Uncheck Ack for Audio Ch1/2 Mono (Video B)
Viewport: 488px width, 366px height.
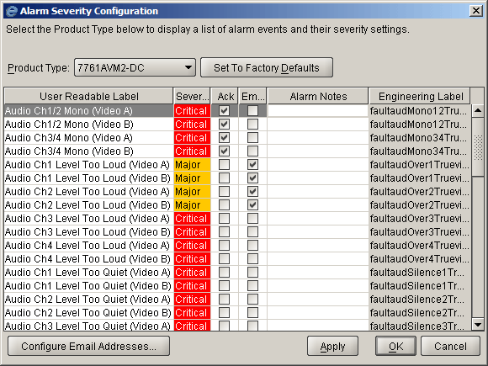224,125
